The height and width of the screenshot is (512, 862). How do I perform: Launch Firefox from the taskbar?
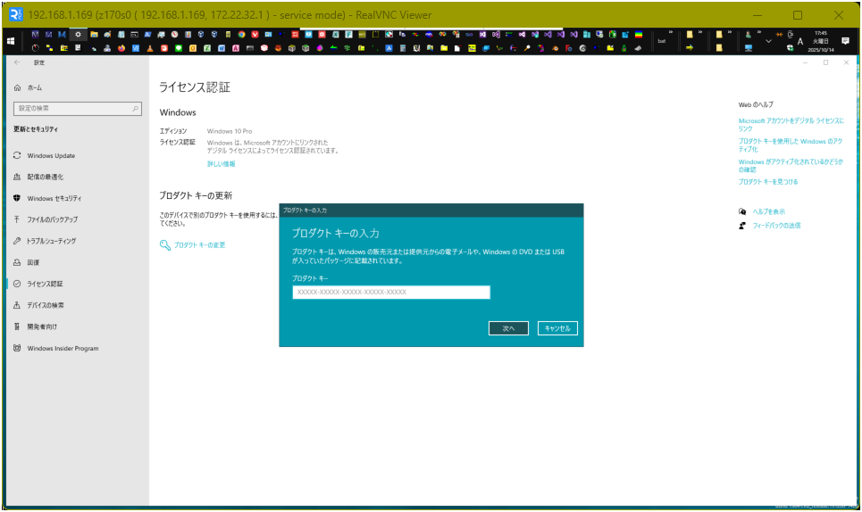pyautogui.click(x=121, y=48)
